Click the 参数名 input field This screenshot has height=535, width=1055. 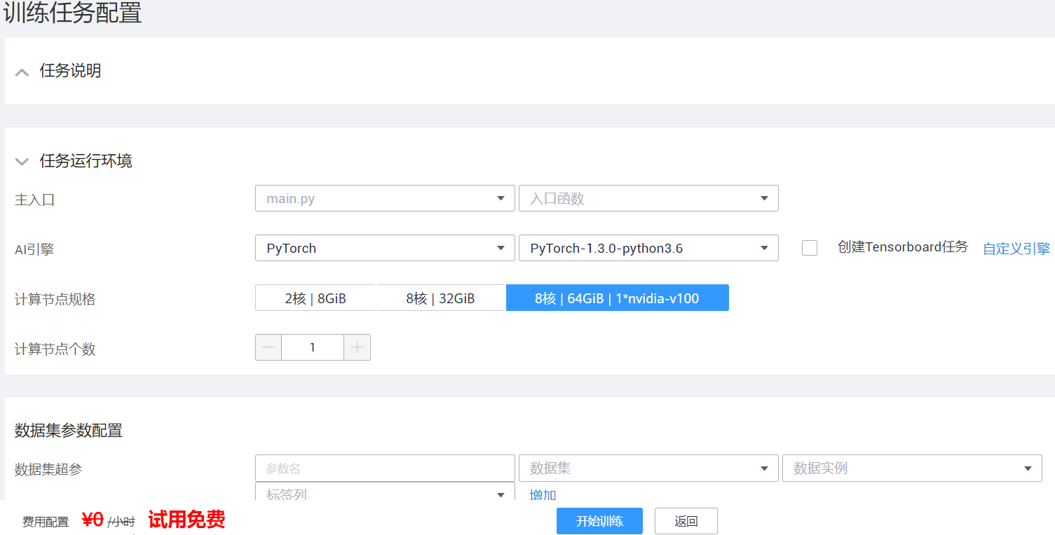(385, 468)
